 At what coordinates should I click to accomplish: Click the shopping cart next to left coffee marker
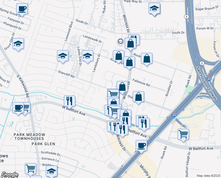click(27, 107)
